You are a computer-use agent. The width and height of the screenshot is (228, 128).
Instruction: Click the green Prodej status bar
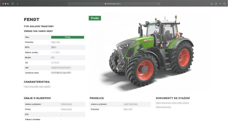click(x=68, y=37)
